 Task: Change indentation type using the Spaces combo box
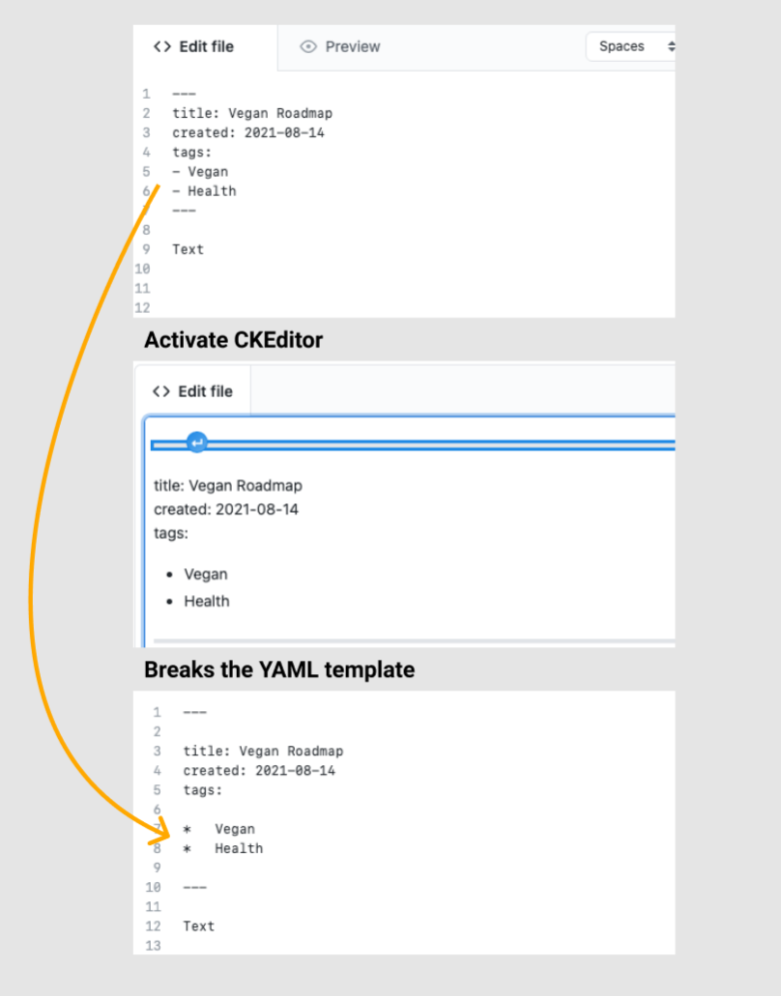[630, 46]
